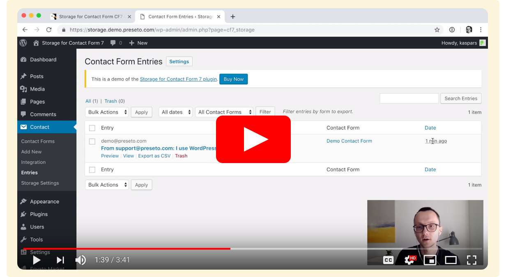The width and height of the screenshot is (506, 277).
Task: Select the header checkbox to select all entries
Action: tap(92, 127)
